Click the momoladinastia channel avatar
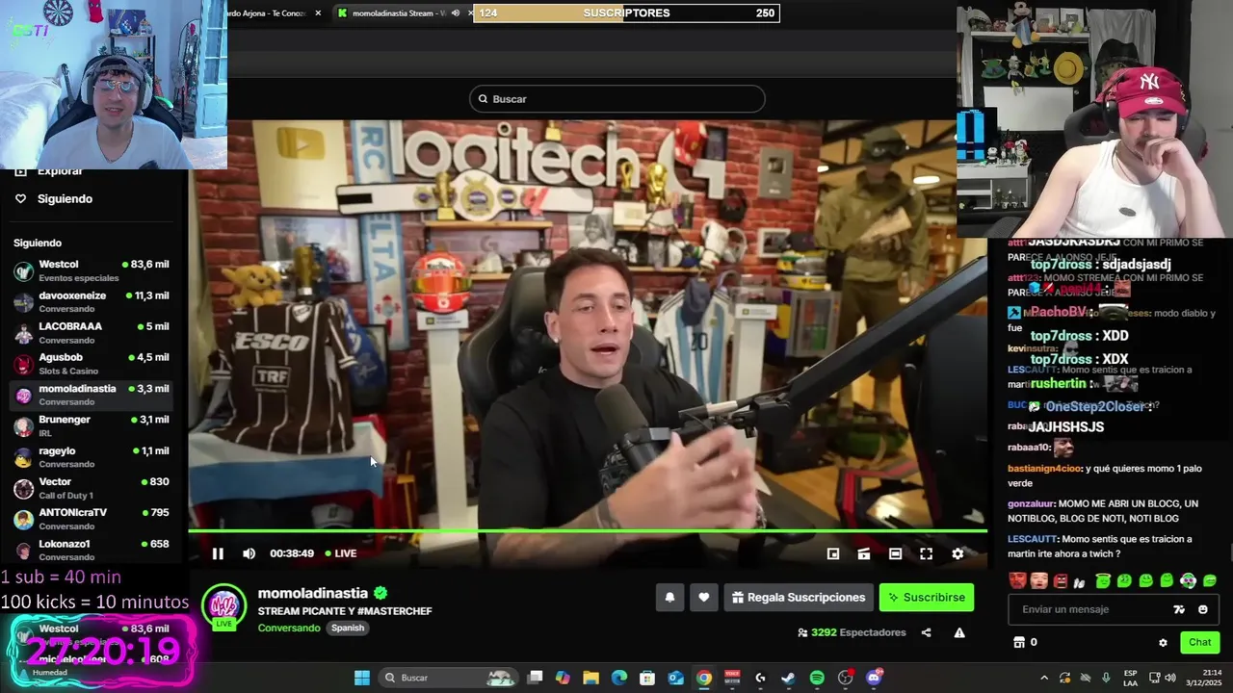Image resolution: width=1233 pixels, height=693 pixels. tap(223, 605)
